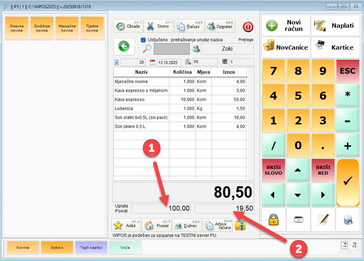Click the gray search input field
This screenshot has width=364, height=261.
pyautogui.click(x=171, y=49)
